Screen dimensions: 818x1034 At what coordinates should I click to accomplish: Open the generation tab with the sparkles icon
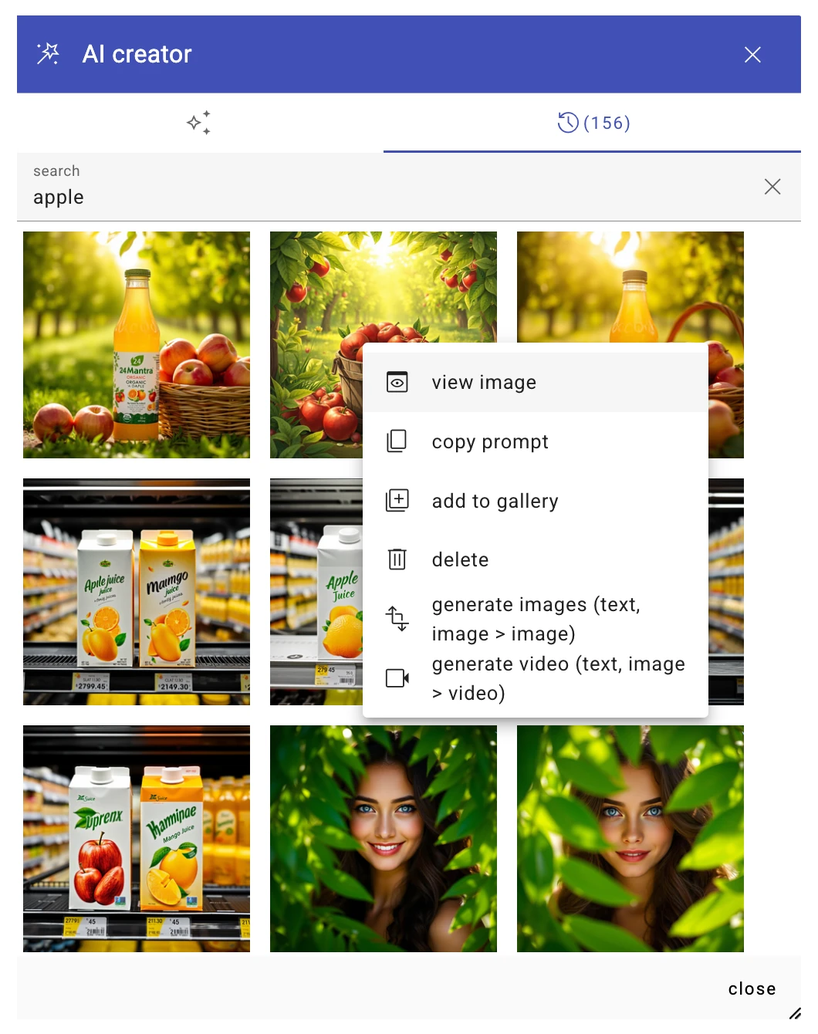[x=198, y=123]
